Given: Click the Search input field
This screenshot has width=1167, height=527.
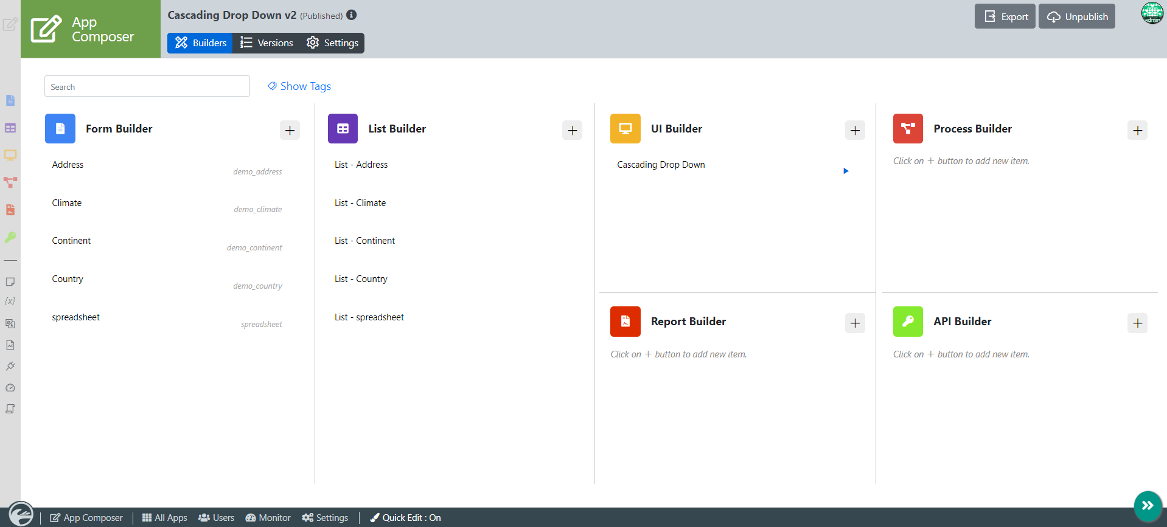Looking at the screenshot, I should click(147, 86).
